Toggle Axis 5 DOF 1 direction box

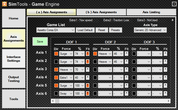pyautogui.click(x=56, y=86)
